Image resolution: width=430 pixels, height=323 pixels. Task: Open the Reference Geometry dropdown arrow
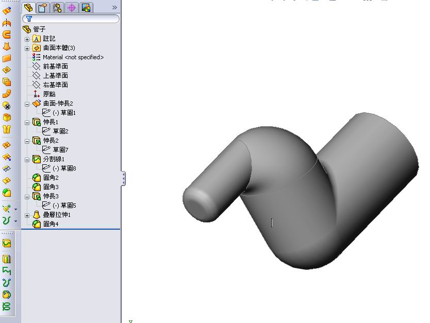pyautogui.click(x=15, y=209)
